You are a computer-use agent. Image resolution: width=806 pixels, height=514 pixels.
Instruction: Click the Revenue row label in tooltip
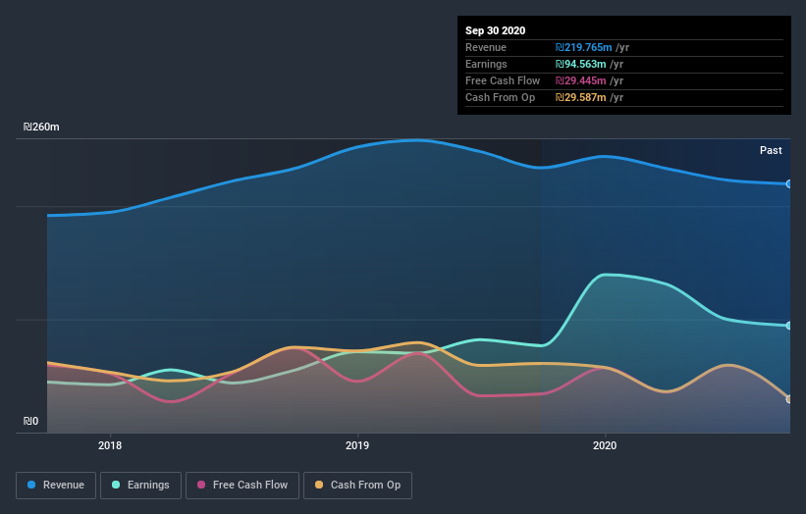coord(486,47)
